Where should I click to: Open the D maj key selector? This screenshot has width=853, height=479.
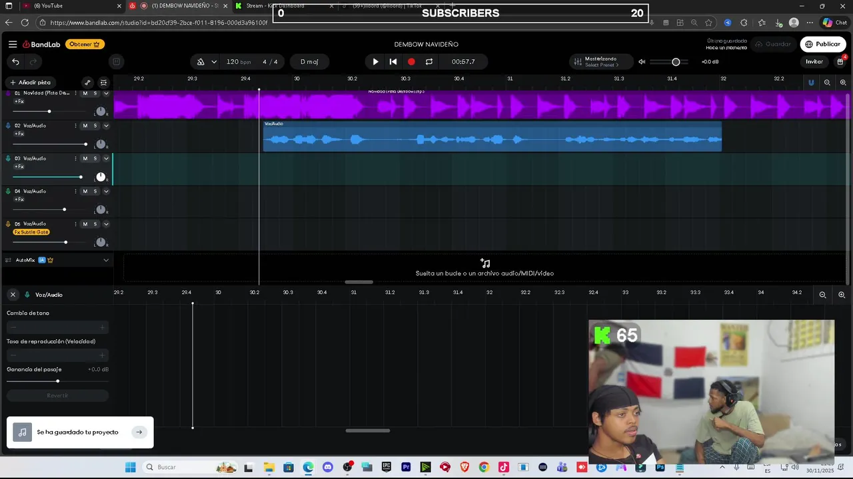click(x=309, y=62)
